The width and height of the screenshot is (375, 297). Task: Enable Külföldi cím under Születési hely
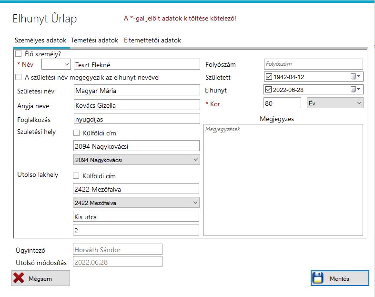click(x=77, y=133)
